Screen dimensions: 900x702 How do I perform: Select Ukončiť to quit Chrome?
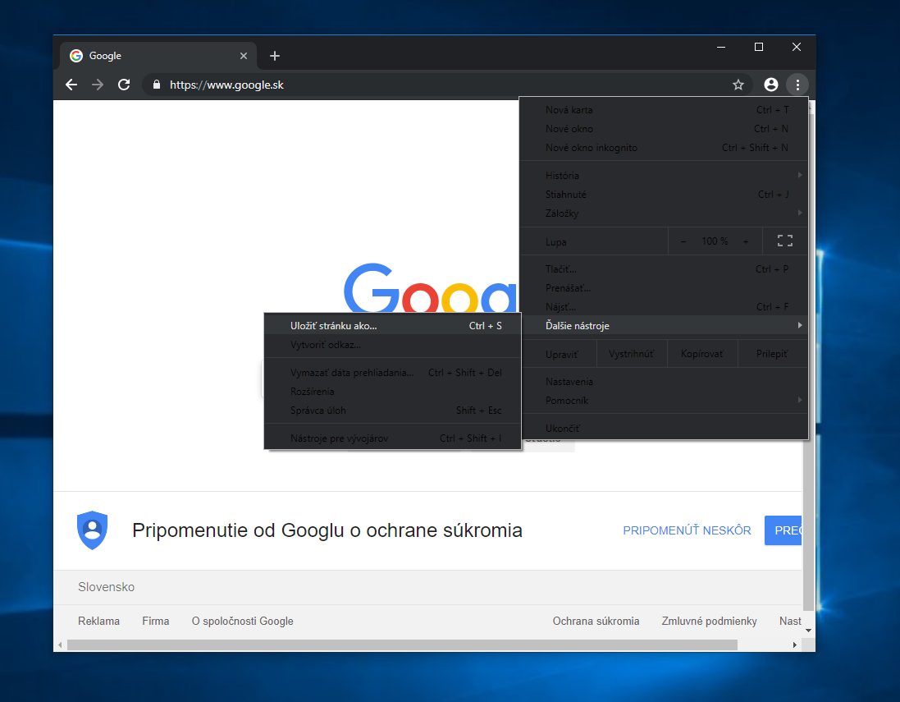(664, 428)
